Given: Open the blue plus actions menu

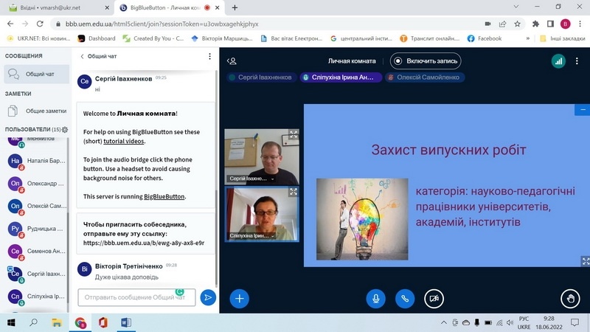Looking at the screenshot, I should [x=240, y=298].
